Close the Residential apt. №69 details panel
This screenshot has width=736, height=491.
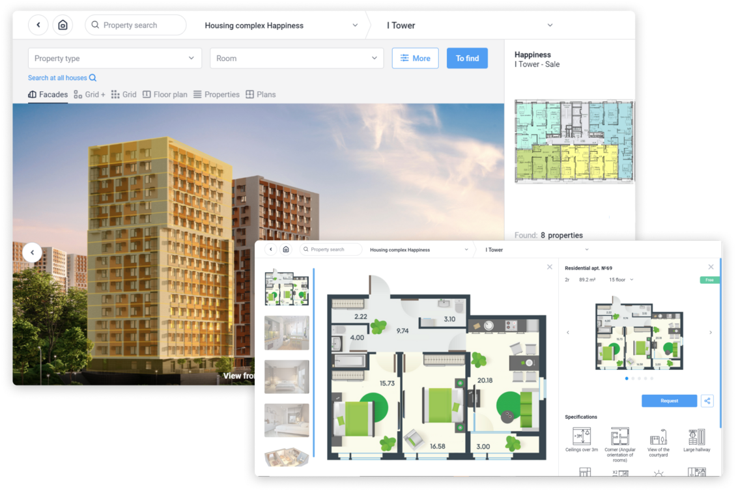click(x=711, y=267)
